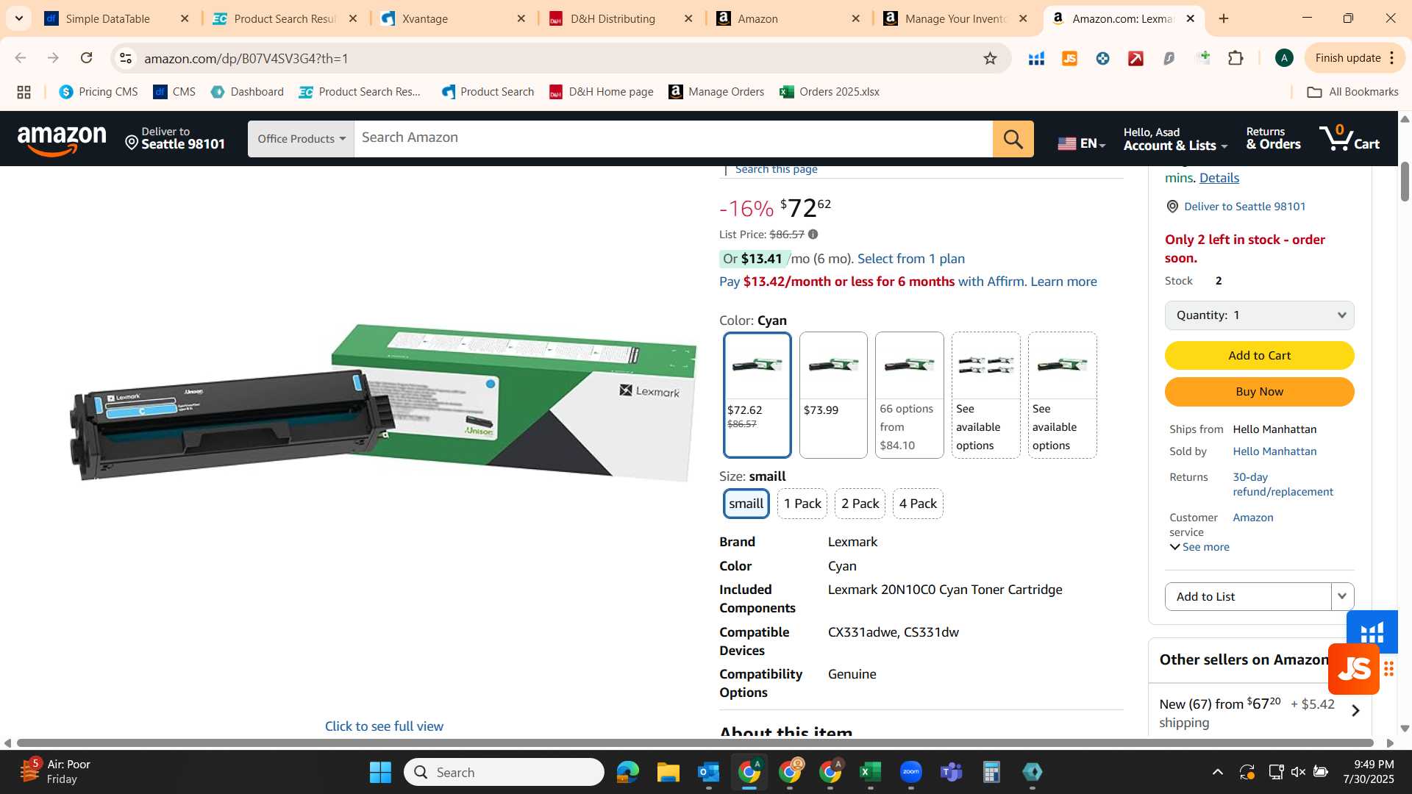Screen dimensions: 1412x794
Task: Open the Chrome profile avatar A
Action: click(1284, 58)
